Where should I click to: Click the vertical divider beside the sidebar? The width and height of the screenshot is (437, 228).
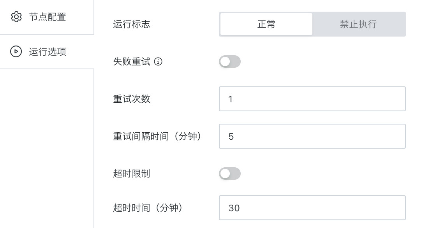(94, 114)
